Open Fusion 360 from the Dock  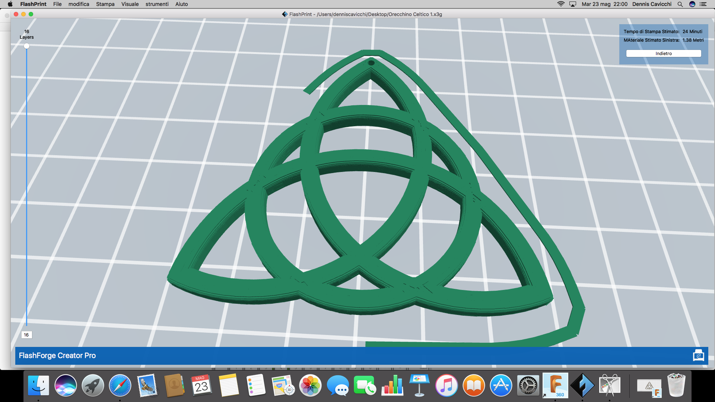(555, 386)
